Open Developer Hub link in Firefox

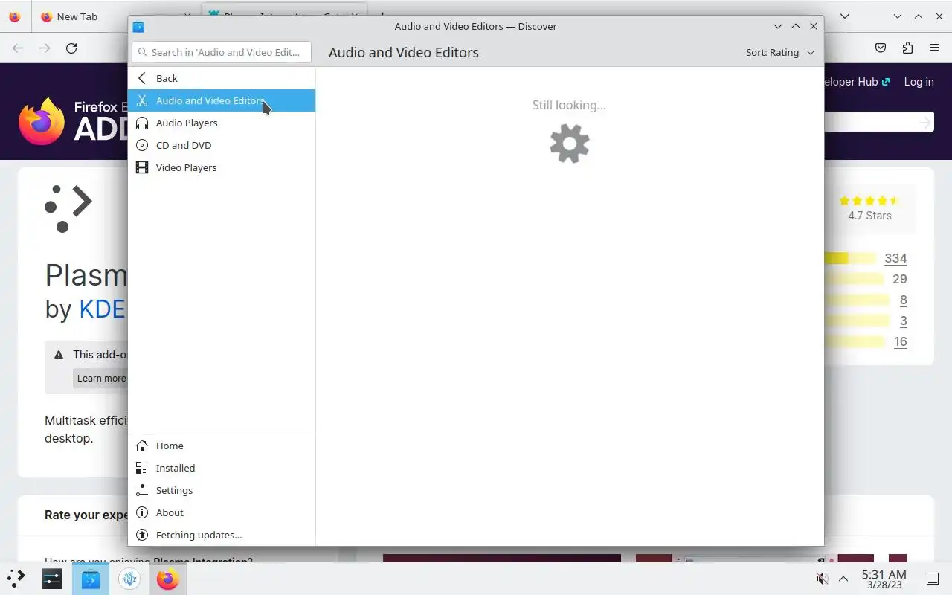pos(857,82)
